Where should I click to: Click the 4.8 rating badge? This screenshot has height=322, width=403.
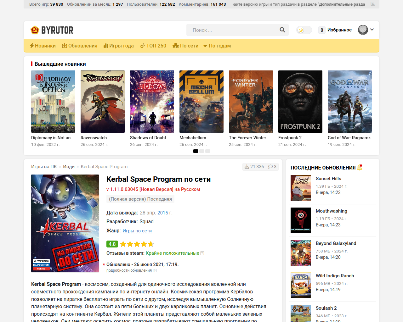coord(112,244)
